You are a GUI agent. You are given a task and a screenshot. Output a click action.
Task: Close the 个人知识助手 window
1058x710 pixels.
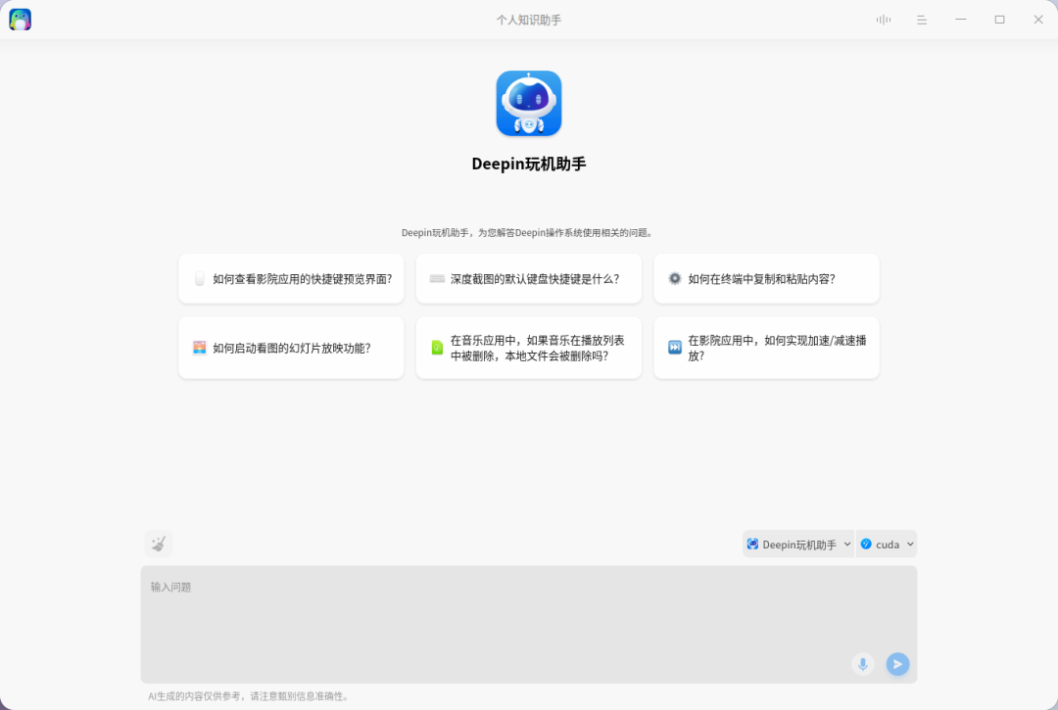1038,20
